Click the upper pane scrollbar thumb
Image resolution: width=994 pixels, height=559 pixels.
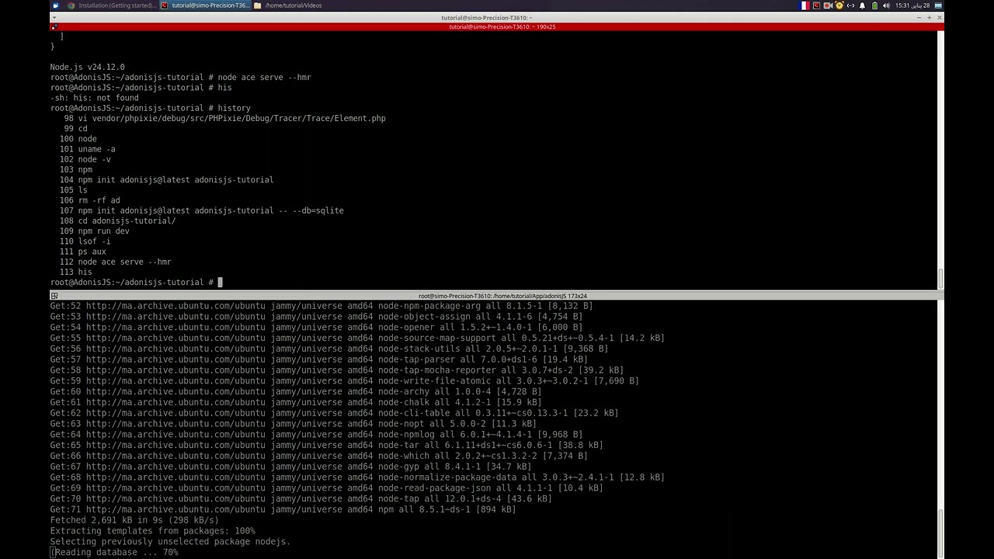click(x=940, y=277)
